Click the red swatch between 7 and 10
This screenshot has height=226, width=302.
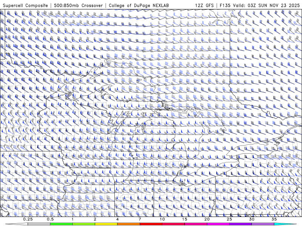point(151,224)
